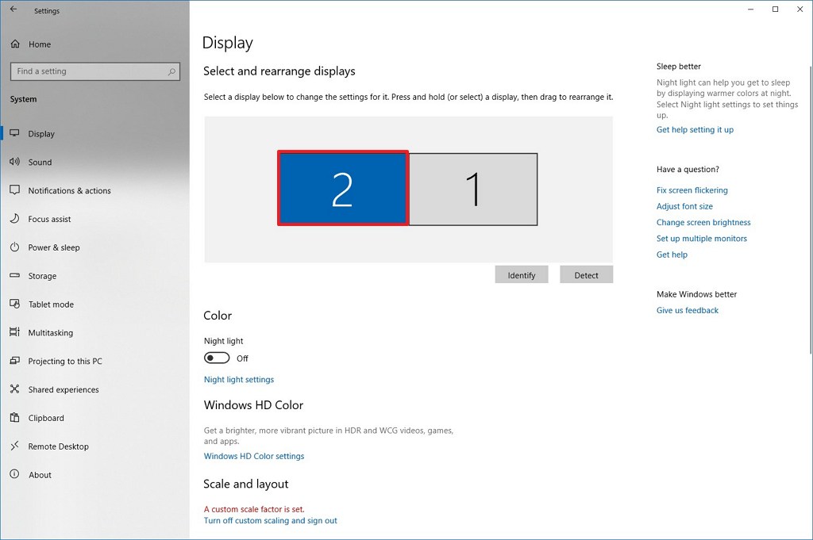Click the Home house icon
813x540 pixels.
click(x=15, y=44)
